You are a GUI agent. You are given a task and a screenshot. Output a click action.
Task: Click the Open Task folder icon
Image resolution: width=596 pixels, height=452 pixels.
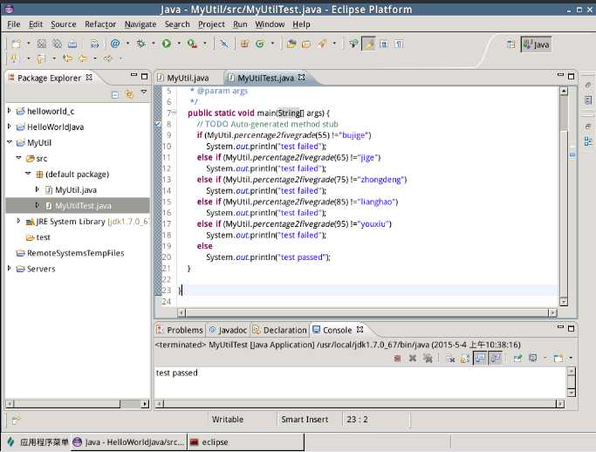tap(306, 45)
